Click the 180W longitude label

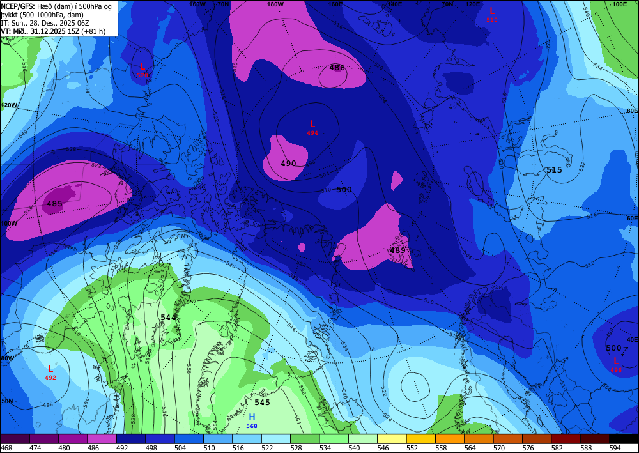click(275, 4)
